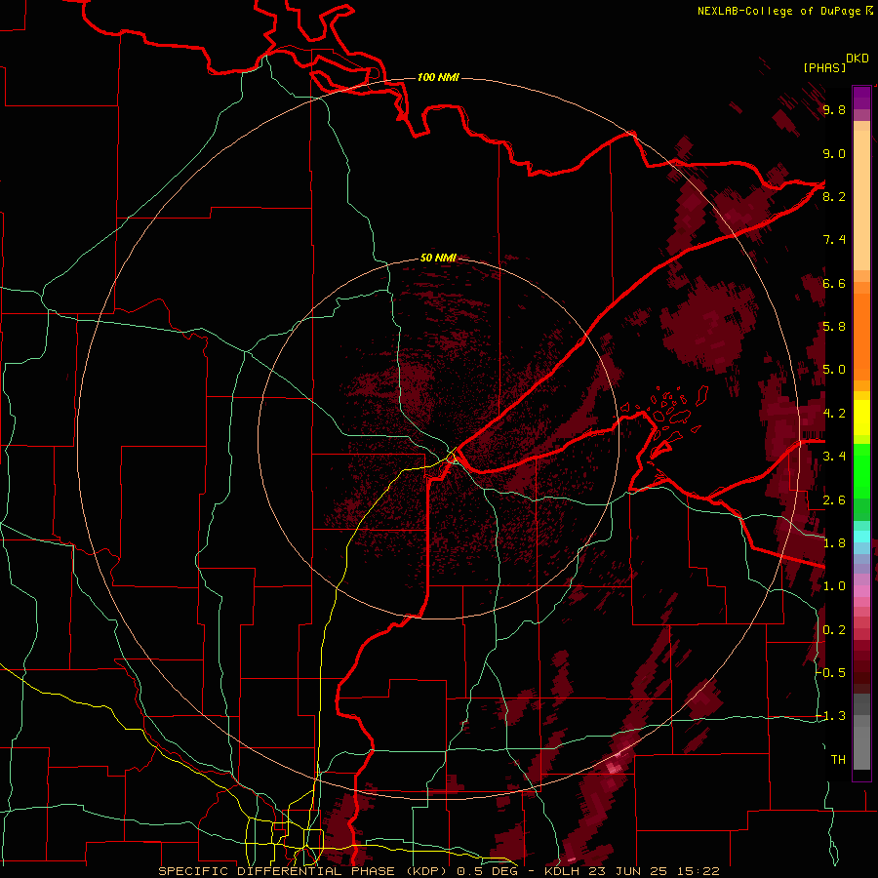Choose the 3.4 scale label

click(x=834, y=457)
